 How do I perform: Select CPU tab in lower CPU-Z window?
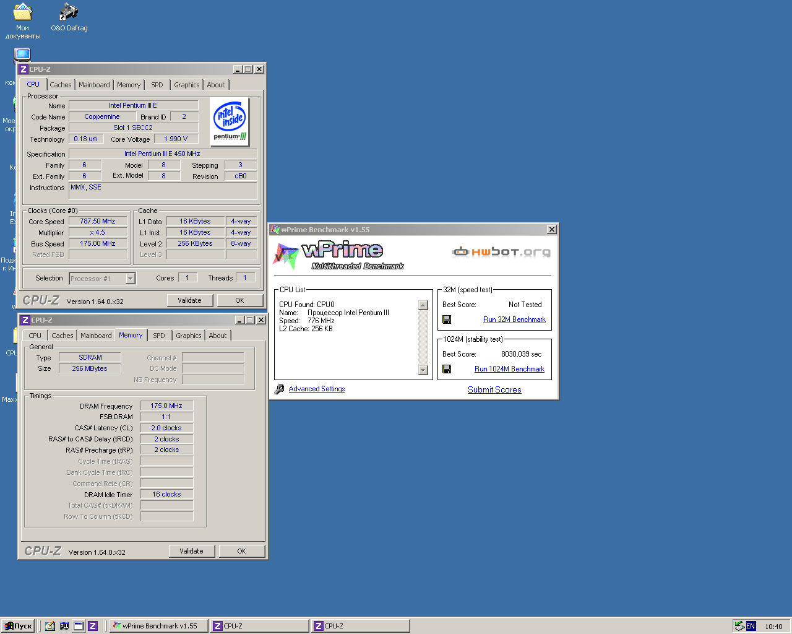(x=35, y=336)
